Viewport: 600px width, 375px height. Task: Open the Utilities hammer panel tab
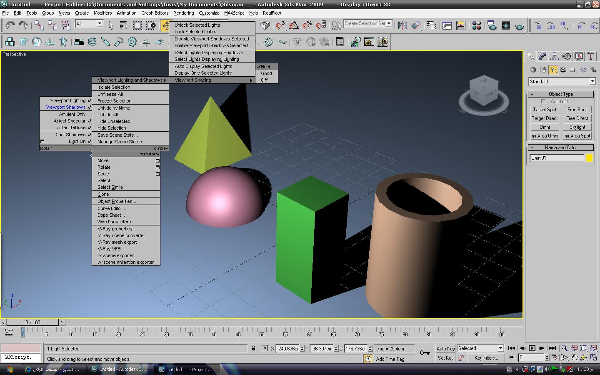(x=591, y=56)
